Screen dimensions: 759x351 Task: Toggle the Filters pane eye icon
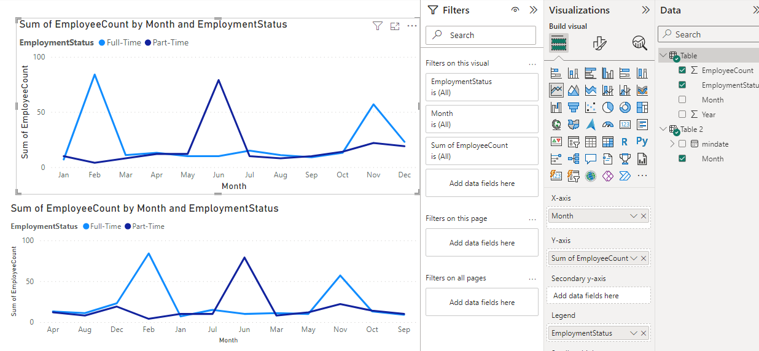(515, 10)
